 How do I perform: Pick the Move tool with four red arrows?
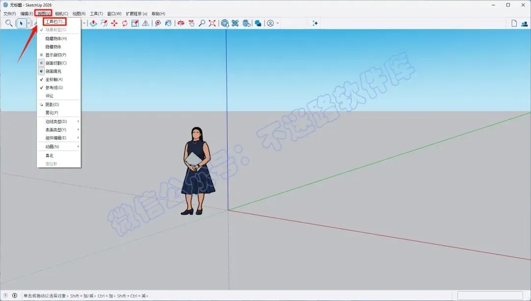[x=115, y=23]
